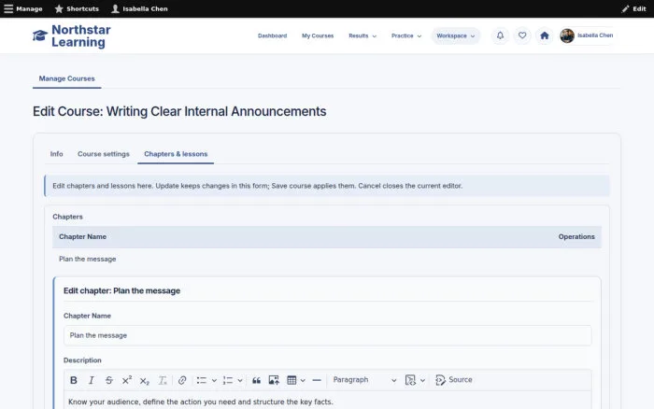Viewport: 654px width, 409px height.
Task: Toggle bold formatting in Description editor
Action: click(x=74, y=380)
